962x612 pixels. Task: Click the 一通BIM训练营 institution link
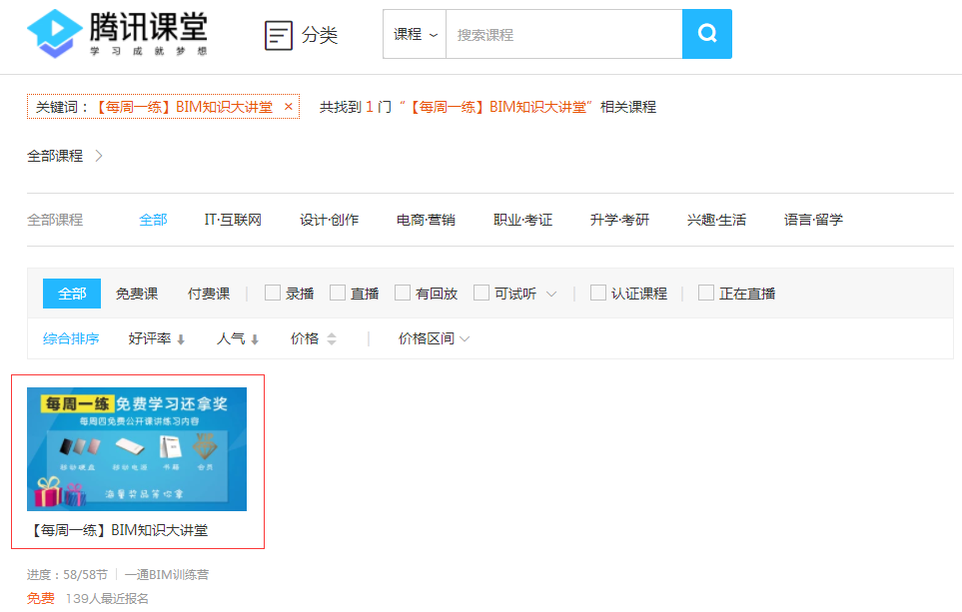[x=167, y=575]
